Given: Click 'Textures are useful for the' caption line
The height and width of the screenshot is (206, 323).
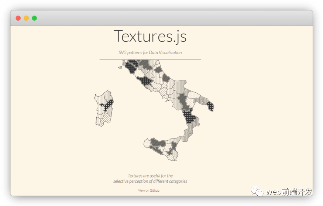Looking at the screenshot, I should click(150, 176).
